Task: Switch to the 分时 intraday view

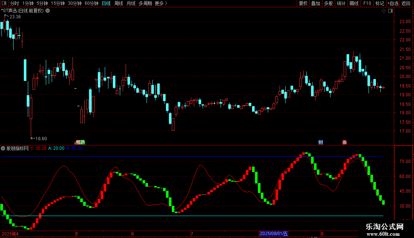Action: coord(15,3)
